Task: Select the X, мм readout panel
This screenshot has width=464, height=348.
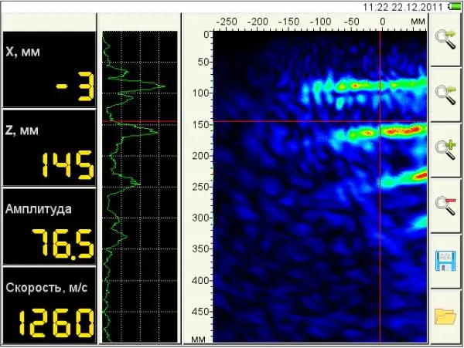Action: 49,69
